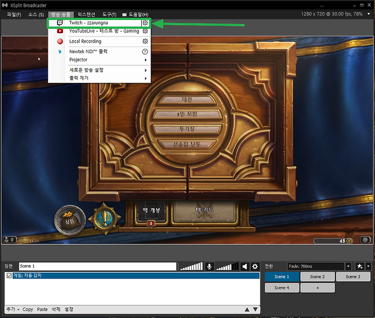Open 파일(F) menu
Viewport: 375px width, 318px height.
click(x=14, y=15)
